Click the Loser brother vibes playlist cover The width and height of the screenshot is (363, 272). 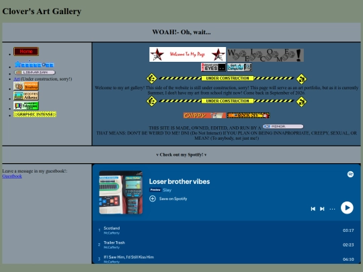click(121, 193)
